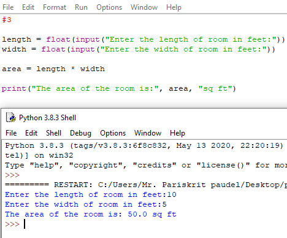Open the Shell menu in Python Shell
The height and width of the screenshot is (238, 287).
(x=53, y=133)
